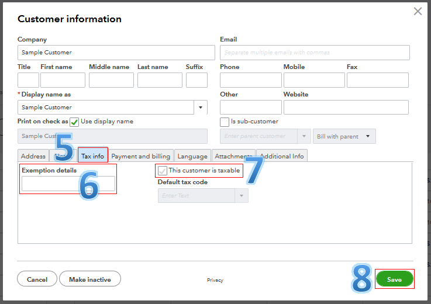Open the Payment and billing tab
Image resolution: width=431 pixels, height=304 pixels.
pyautogui.click(x=141, y=156)
